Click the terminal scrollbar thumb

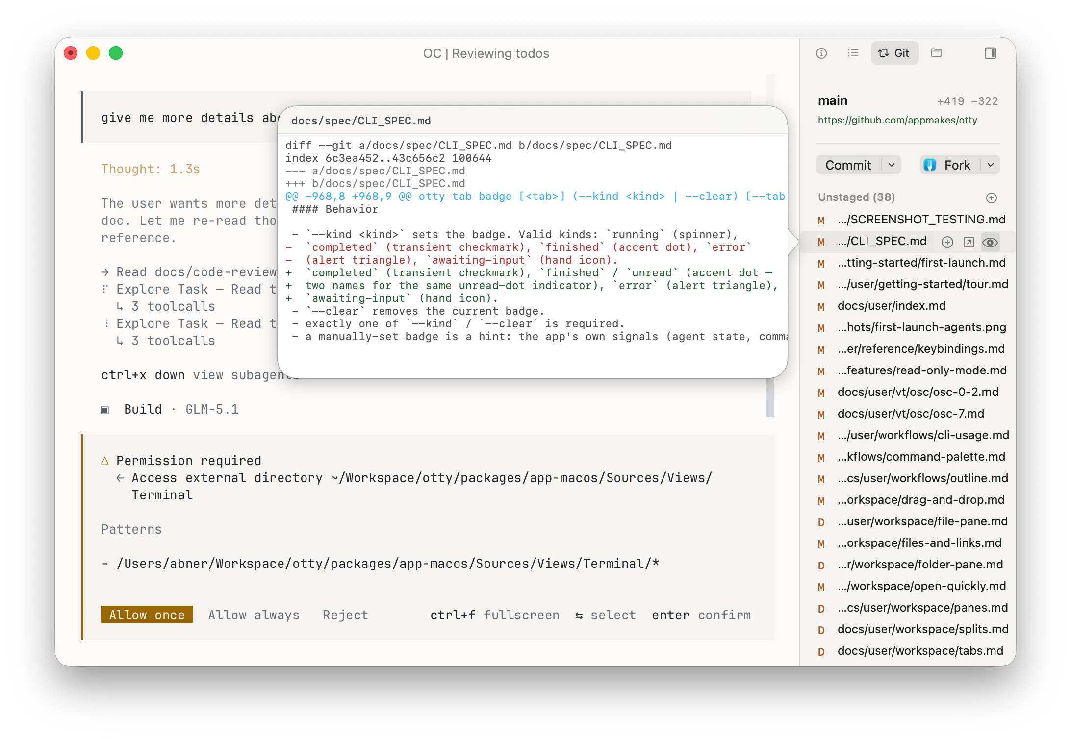pos(770,397)
